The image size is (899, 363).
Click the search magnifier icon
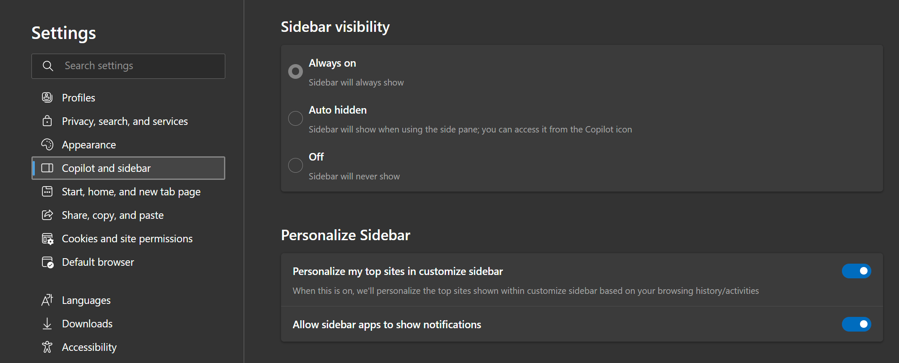click(48, 66)
